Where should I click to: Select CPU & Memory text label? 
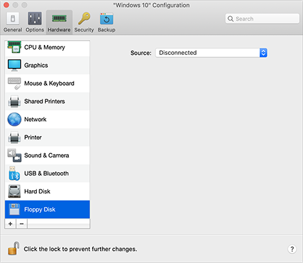[44, 47]
